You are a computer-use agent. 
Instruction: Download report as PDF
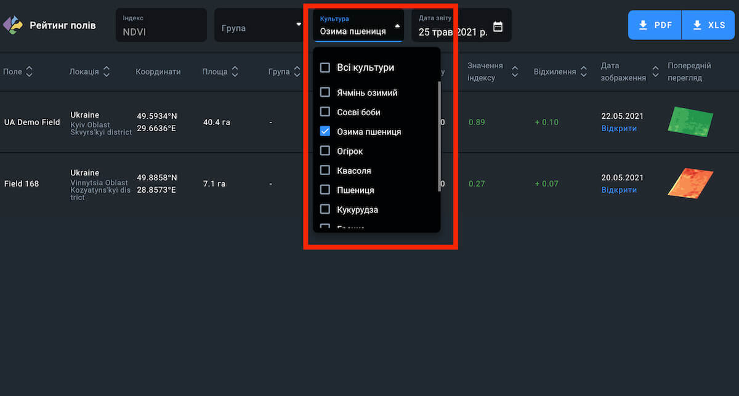click(x=655, y=25)
